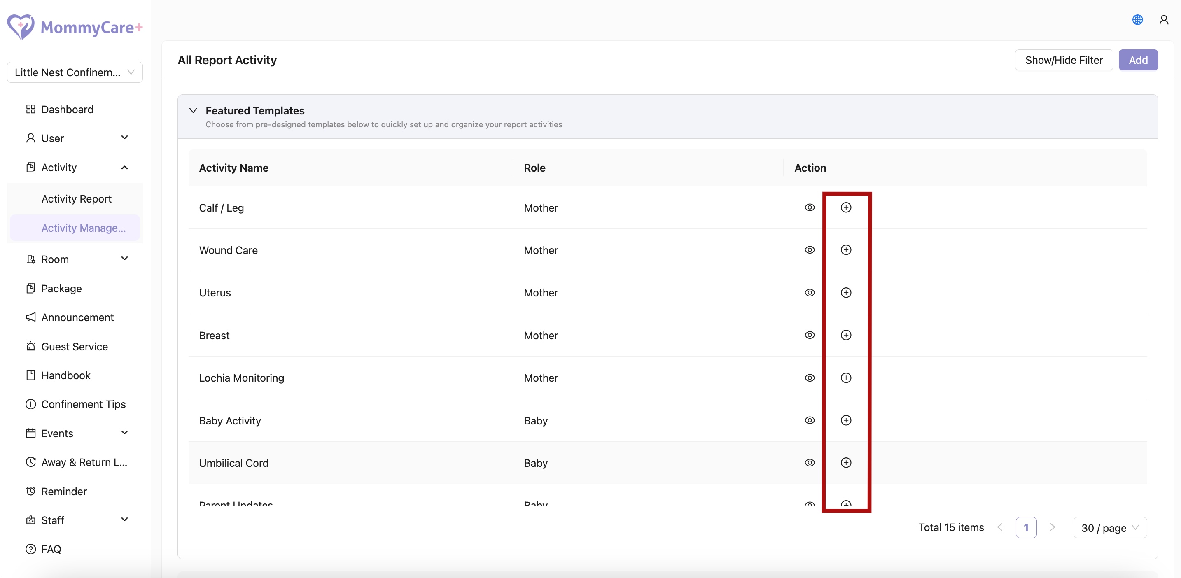The width and height of the screenshot is (1181, 578).
Task: Preview the Umbilical Cord template
Action: pyautogui.click(x=810, y=462)
